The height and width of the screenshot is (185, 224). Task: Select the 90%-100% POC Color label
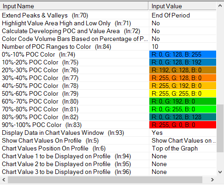41,125
